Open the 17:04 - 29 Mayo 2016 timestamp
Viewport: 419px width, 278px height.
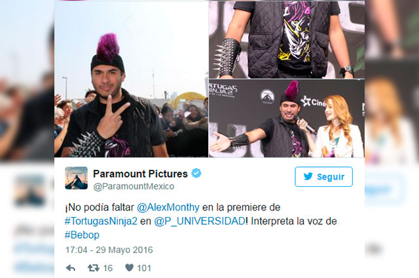[x=109, y=250]
